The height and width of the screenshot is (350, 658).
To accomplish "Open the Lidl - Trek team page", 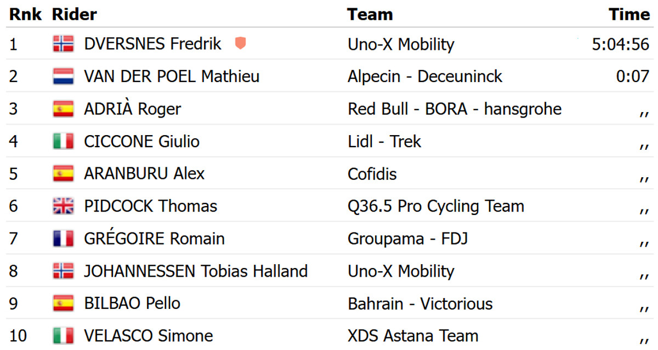I will pyautogui.click(x=384, y=142).
